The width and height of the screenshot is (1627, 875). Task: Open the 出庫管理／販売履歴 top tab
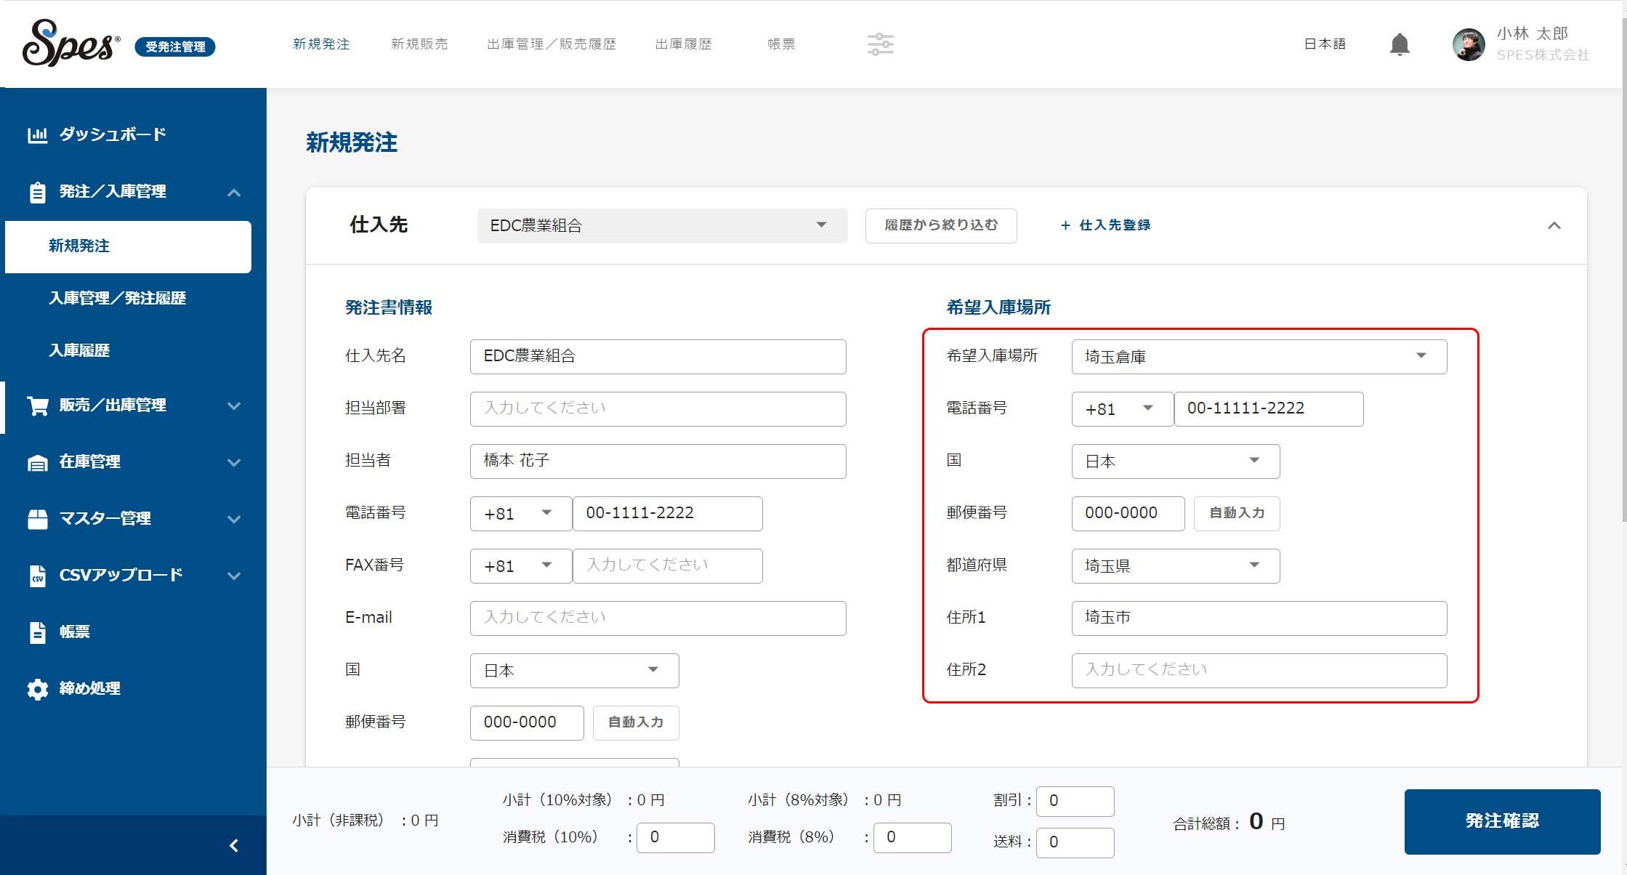[x=552, y=44]
